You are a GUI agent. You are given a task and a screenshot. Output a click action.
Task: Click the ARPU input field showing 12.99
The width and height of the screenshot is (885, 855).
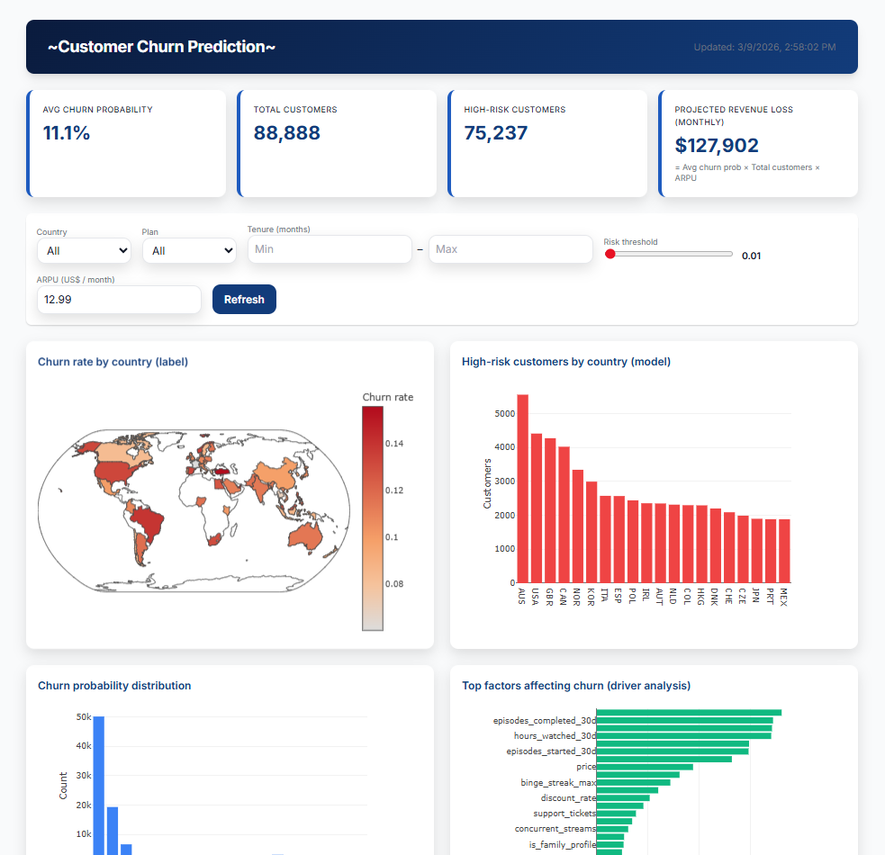click(119, 299)
